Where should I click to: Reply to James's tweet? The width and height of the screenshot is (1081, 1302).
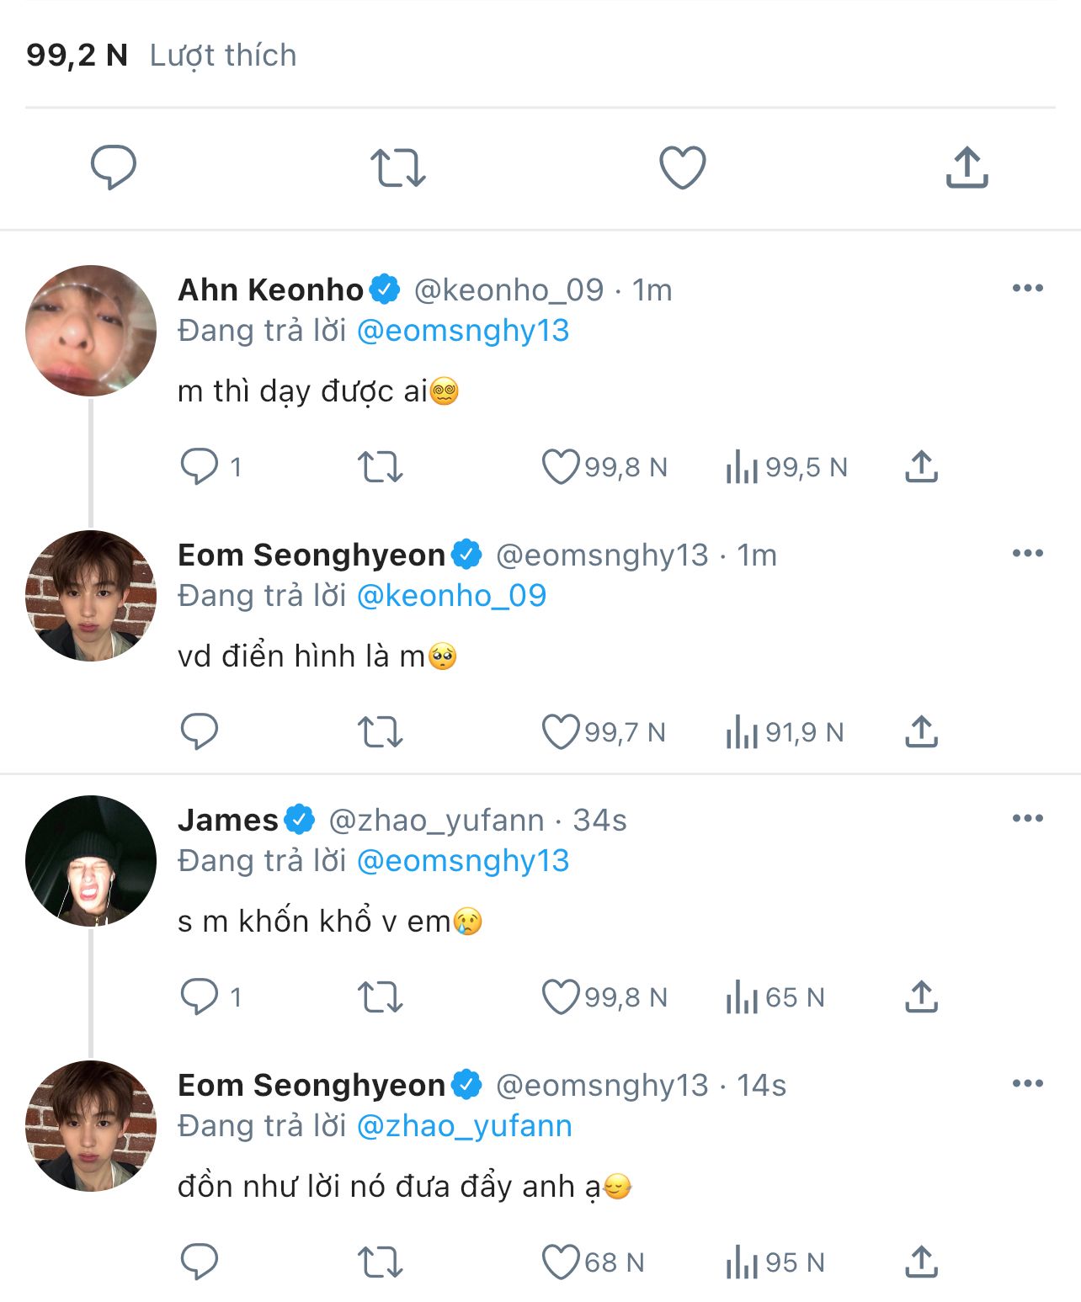[x=200, y=997]
